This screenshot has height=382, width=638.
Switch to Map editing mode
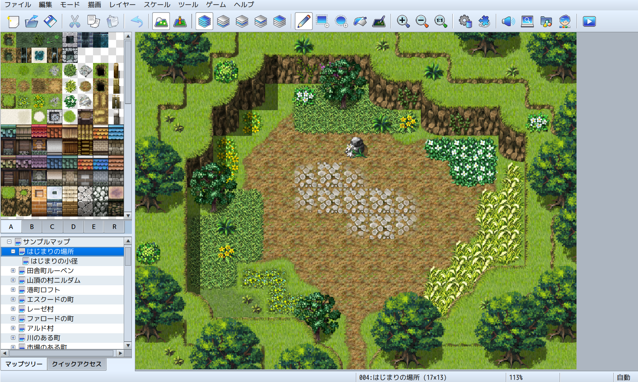point(161,21)
